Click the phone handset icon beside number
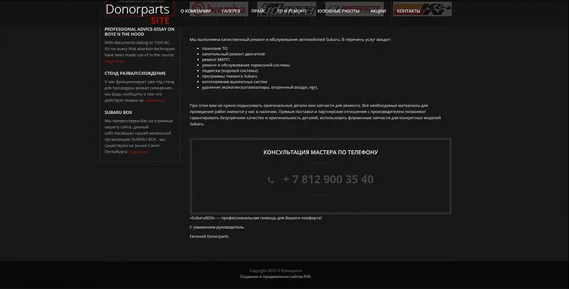 pos(271,180)
